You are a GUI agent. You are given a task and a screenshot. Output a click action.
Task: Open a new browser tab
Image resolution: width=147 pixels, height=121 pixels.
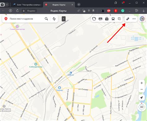[79, 5]
